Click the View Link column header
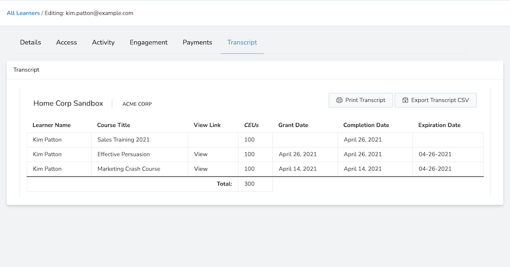 [x=207, y=125]
